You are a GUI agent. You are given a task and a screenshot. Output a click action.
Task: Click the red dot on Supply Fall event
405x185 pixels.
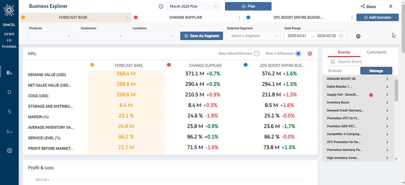(371, 95)
